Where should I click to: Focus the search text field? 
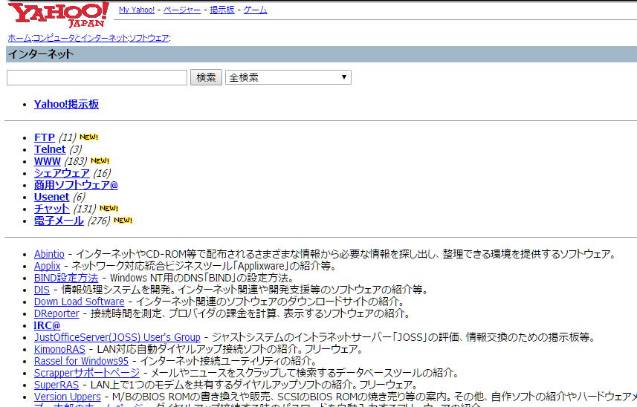pos(97,77)
